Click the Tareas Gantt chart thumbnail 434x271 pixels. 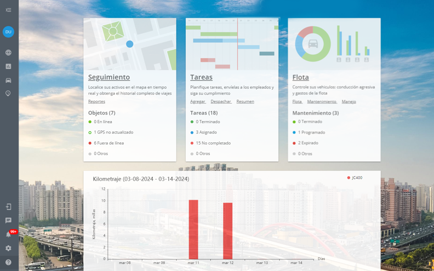232,44
